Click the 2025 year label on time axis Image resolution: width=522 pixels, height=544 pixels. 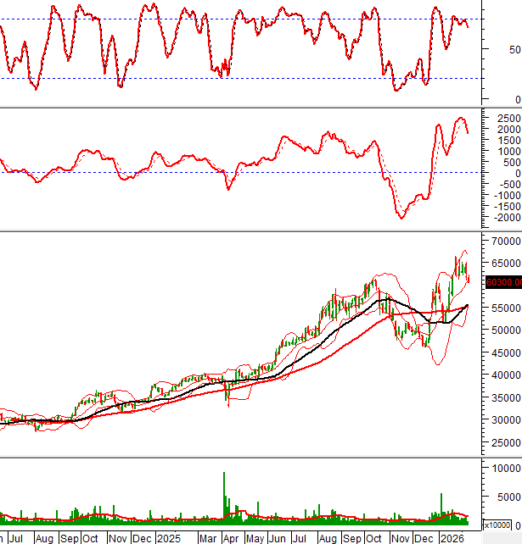click(168, 538)
